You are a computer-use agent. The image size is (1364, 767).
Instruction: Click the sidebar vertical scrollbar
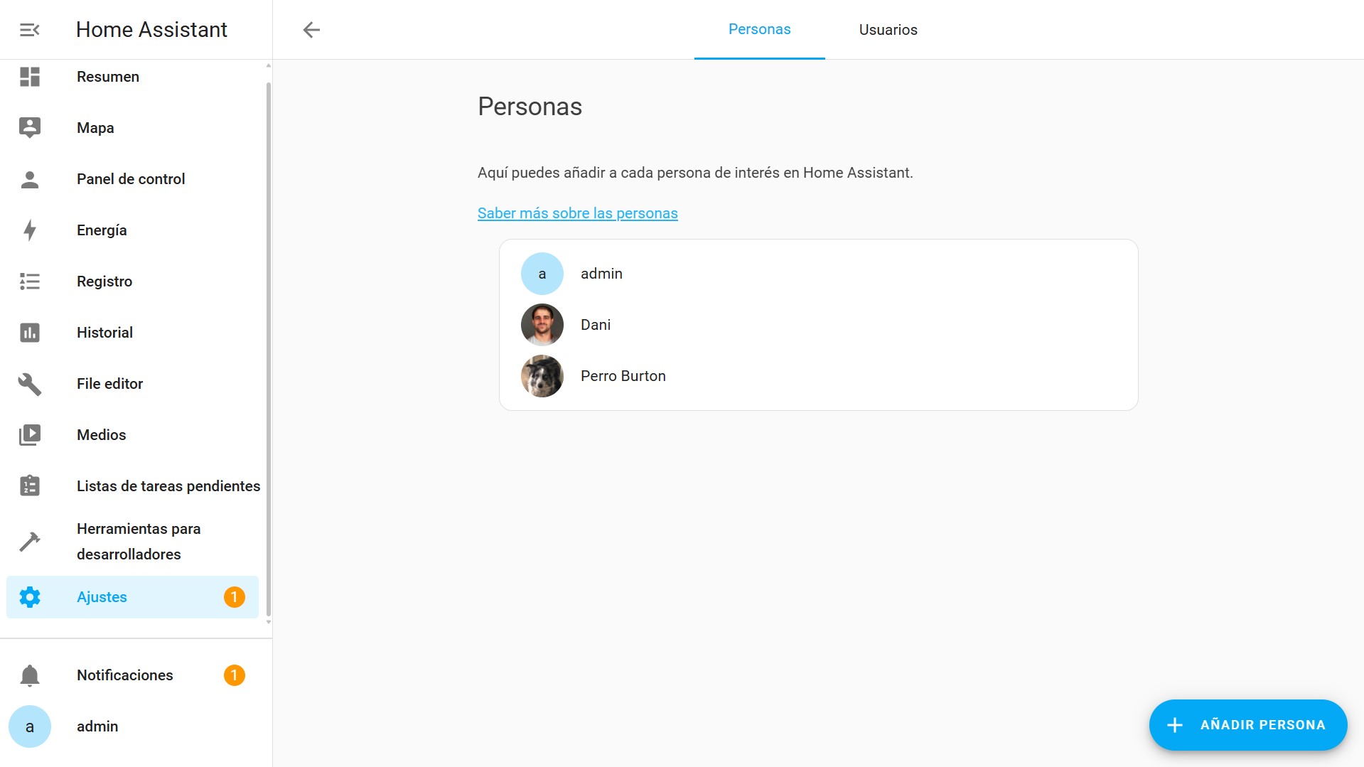point(268,348)
